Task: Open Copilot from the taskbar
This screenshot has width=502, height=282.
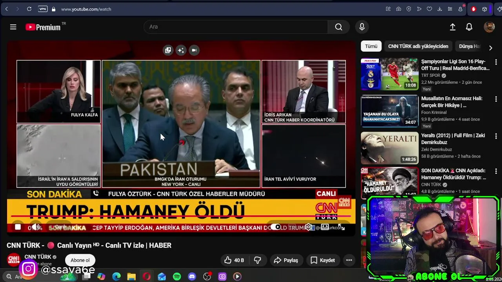Action: coord(101,277)
